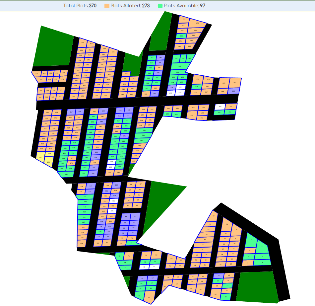Select orange plot 269
The width and height of the screenshot is (315, 306).
(208, 80)
